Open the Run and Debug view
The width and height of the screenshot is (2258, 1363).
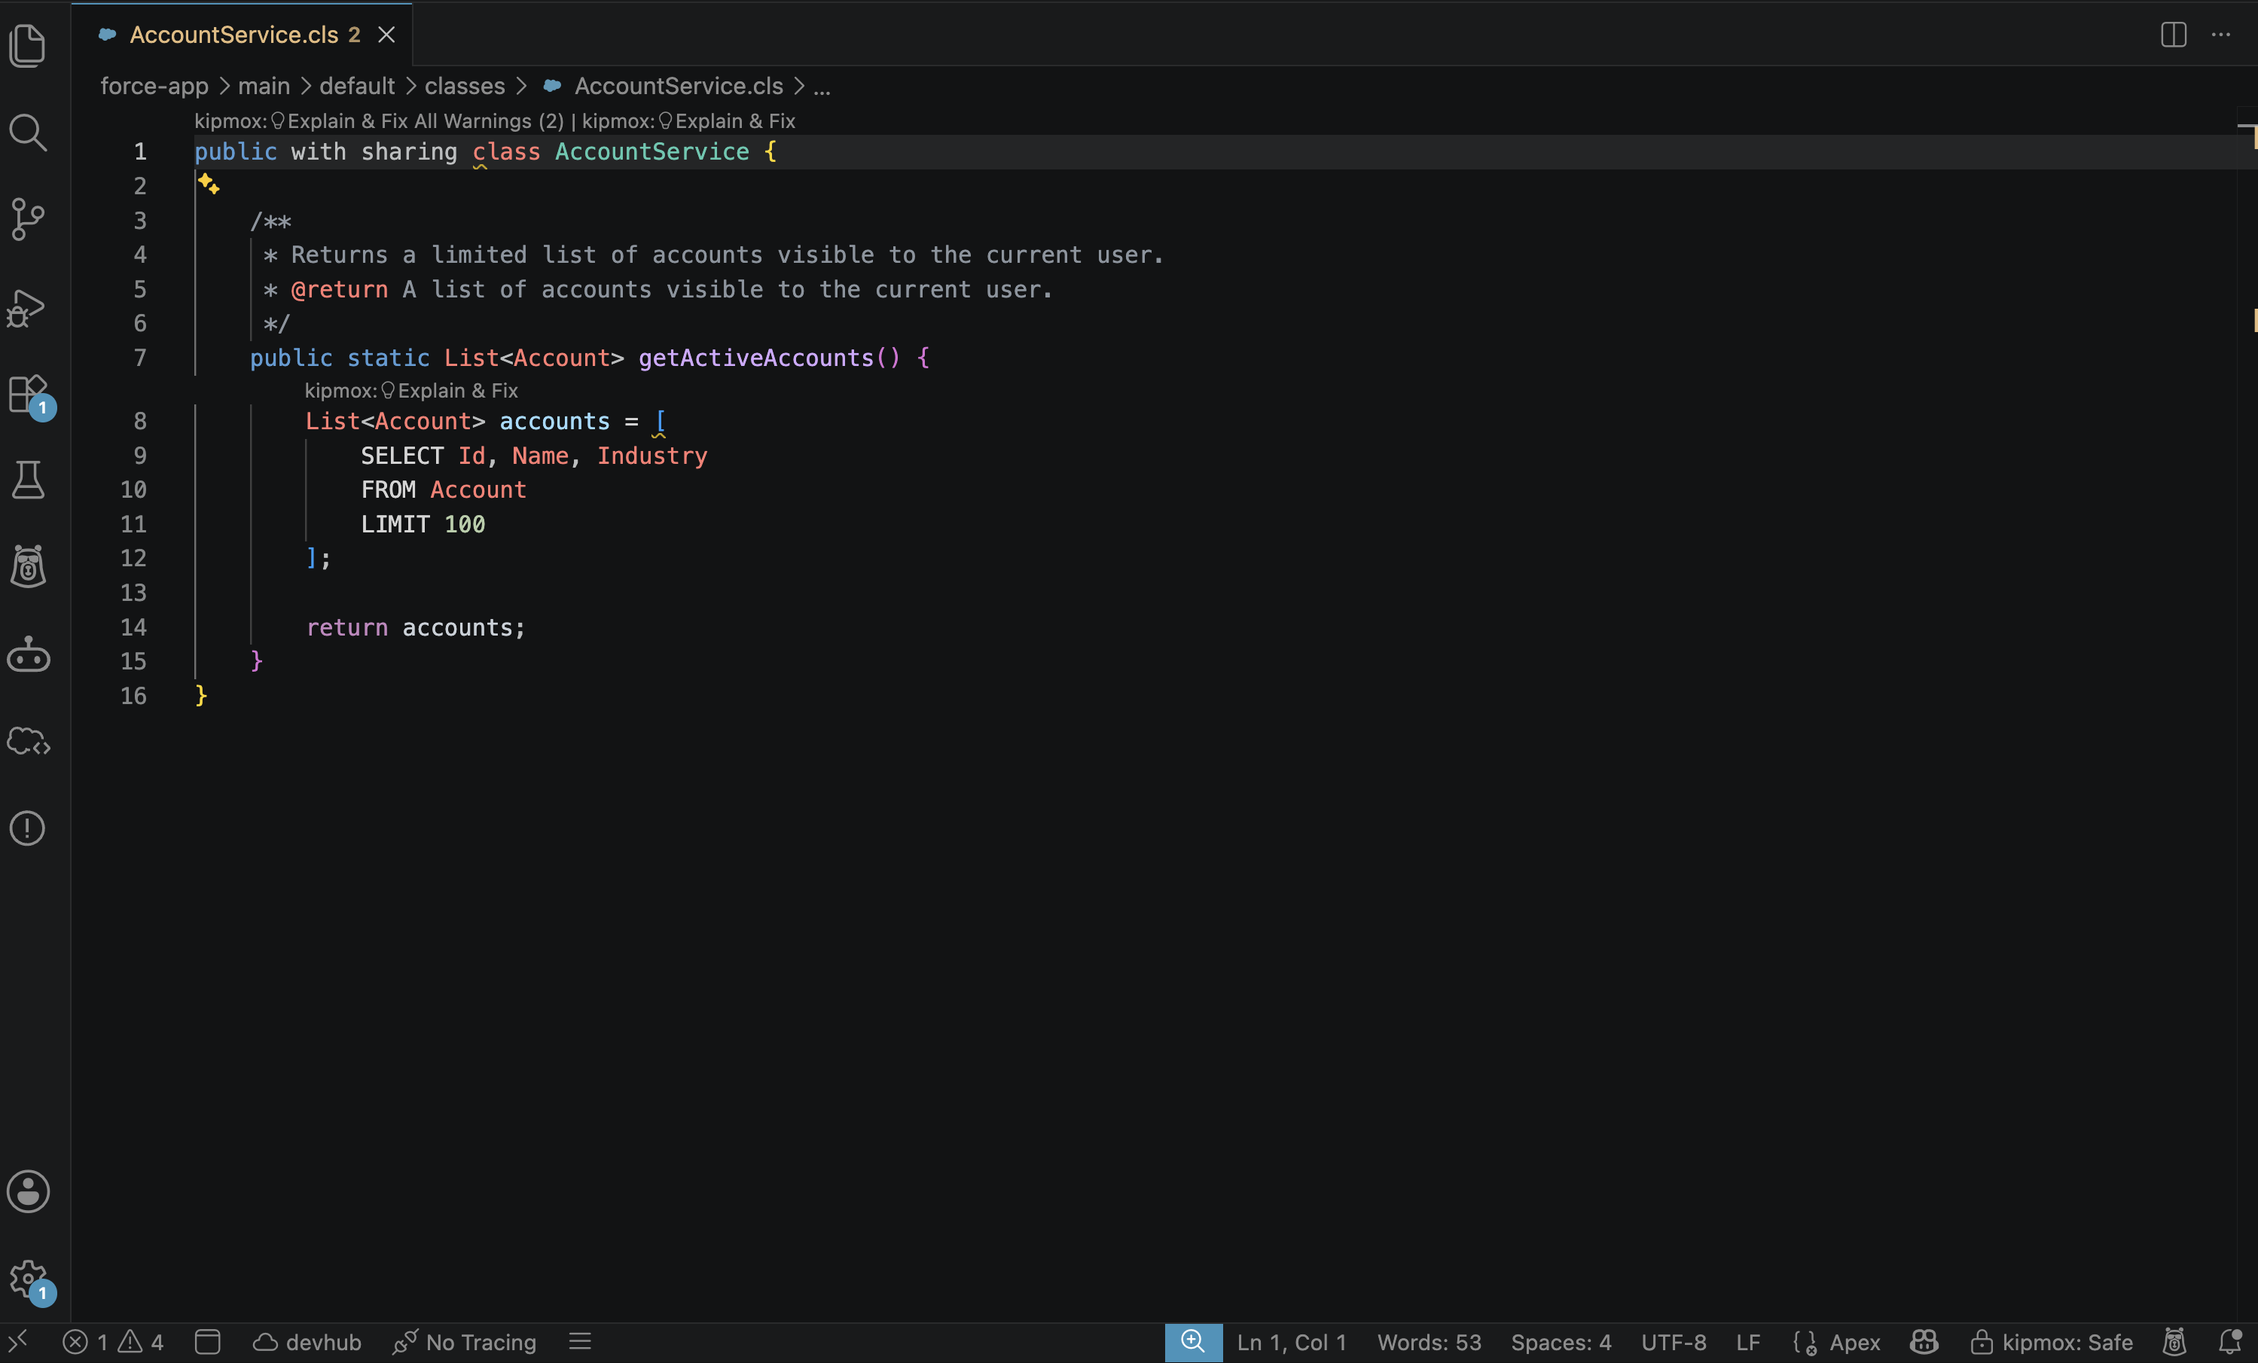[28, 308]
